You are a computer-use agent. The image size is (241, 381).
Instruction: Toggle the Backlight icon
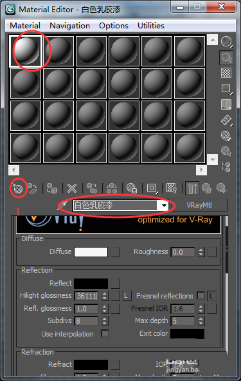(226, 57)
